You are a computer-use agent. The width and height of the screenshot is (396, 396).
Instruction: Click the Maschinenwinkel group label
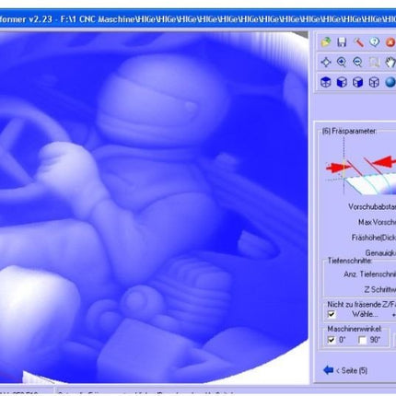(x=355, y=329)
